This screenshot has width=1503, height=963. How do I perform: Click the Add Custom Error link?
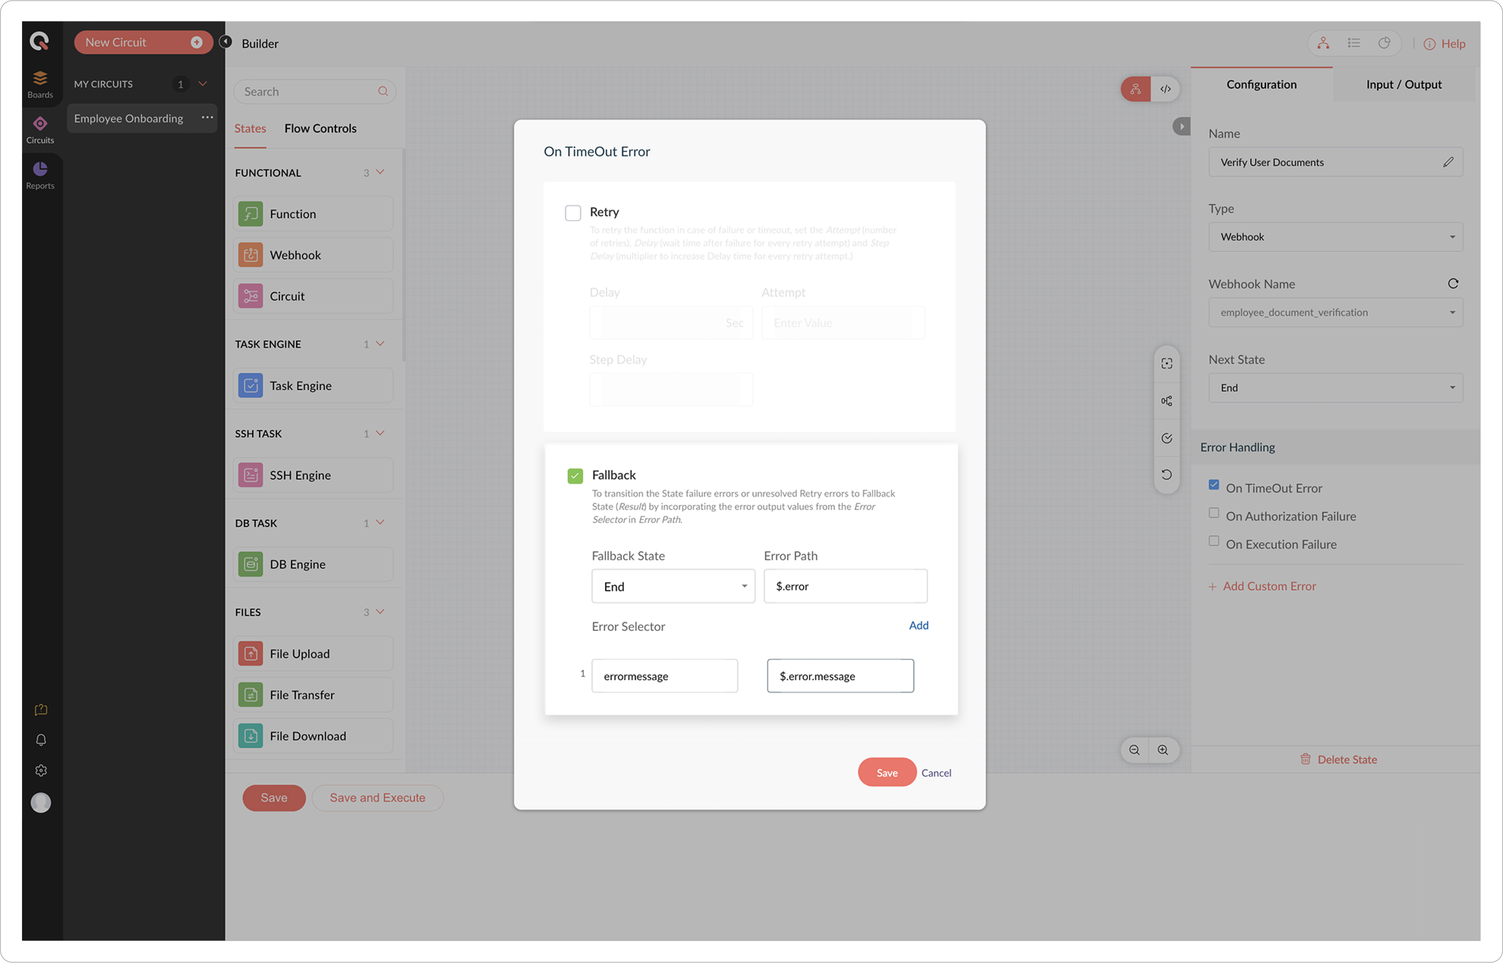point(1268,586)
